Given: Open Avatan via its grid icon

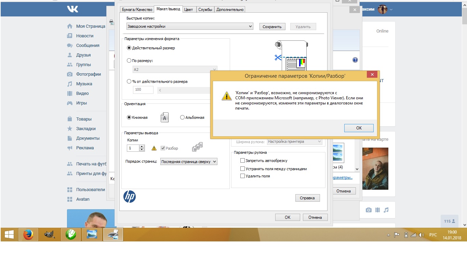Looking at the screenshot, I should point(70,199).
